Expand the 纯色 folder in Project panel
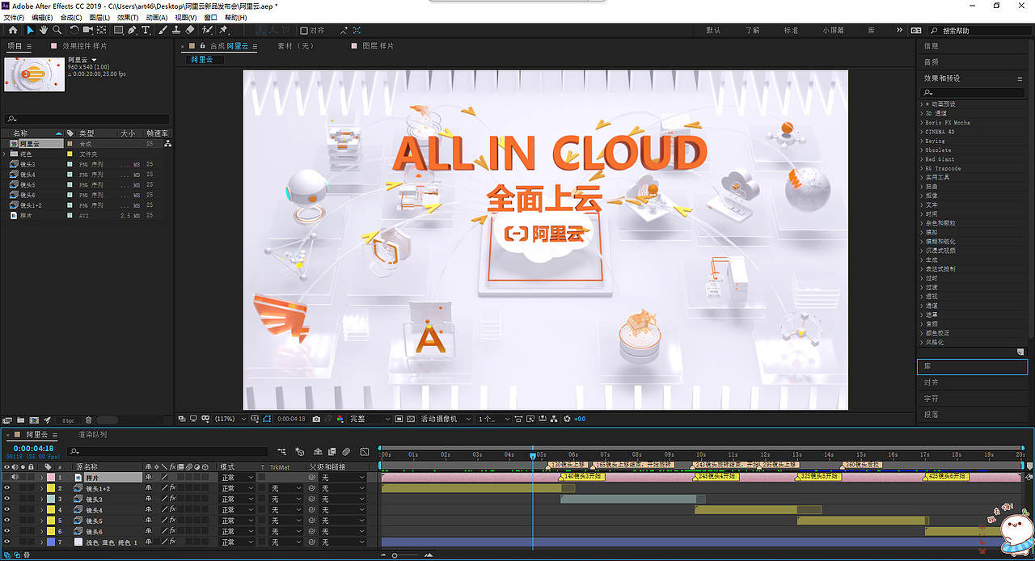This screenshot has height=561, width=1035. (6, 154)
